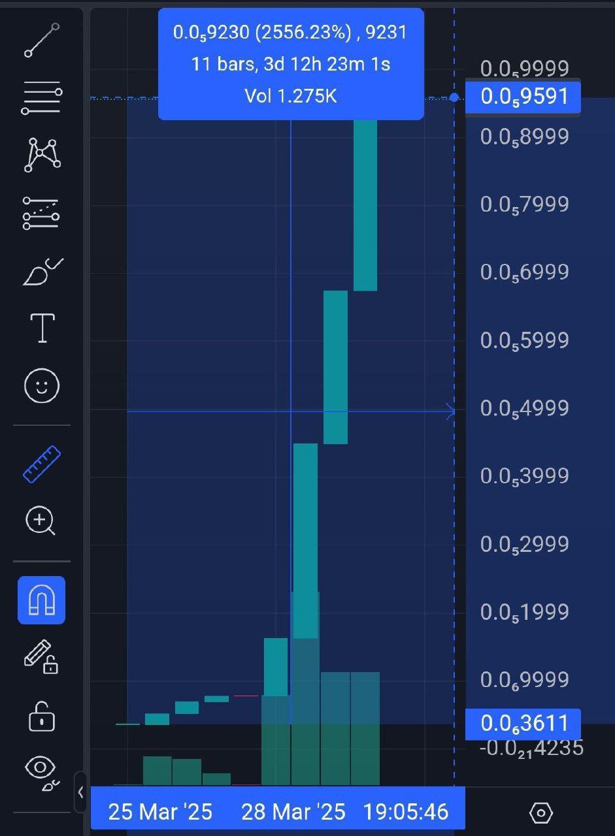Click the 0.0₅8999 price scale value
This screenshot has width=615, height=836.
pos(525,137)
